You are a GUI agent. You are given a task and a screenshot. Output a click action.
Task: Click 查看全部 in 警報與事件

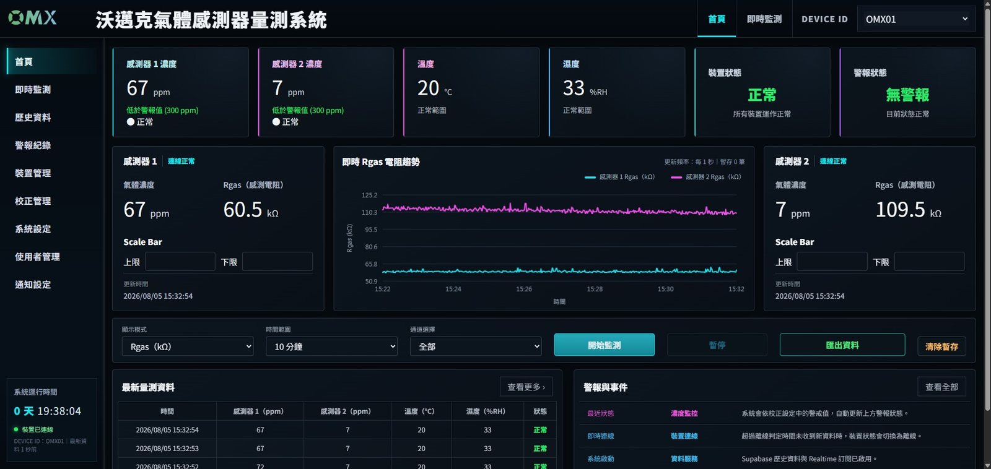point(941,387)
